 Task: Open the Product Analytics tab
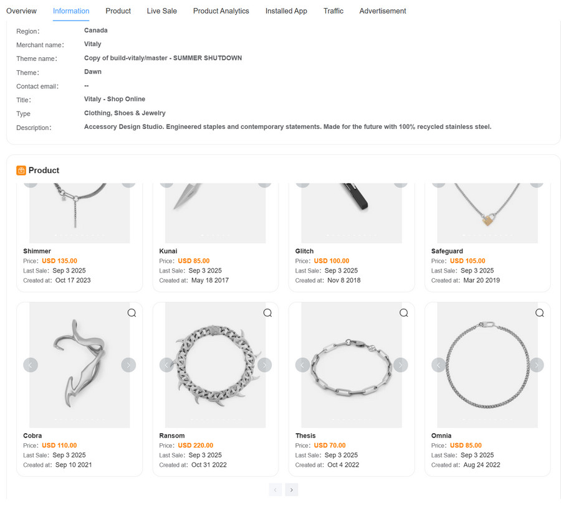(x=221, y=11)
